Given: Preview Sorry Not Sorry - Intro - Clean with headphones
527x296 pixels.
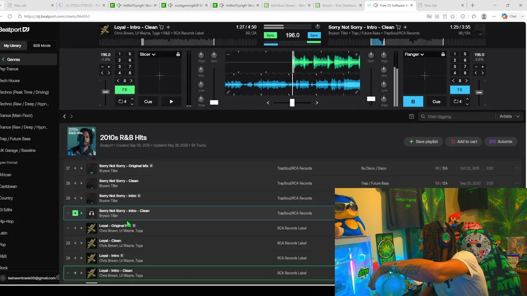Looking at the screenshot, I should pos(91,213).
